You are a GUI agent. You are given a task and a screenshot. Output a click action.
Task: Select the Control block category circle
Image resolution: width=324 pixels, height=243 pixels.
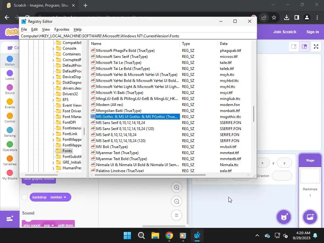pyautogui.click(x=10, y=116)
